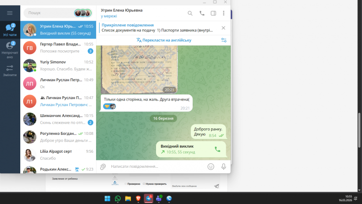Image resolution: width=362 pixels, height=204 pixels.
Task: Open taskbar clock showing 10:55
Action: tap(346, 198)
